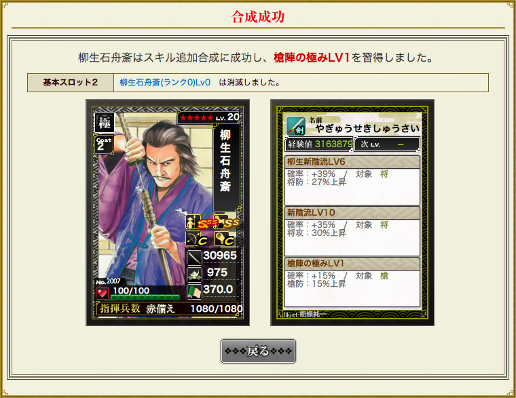Open the 柳生石舟斎(ランク0)Lv0 link
The width and height of the screenshot is (516, 398).
(165, 82)
